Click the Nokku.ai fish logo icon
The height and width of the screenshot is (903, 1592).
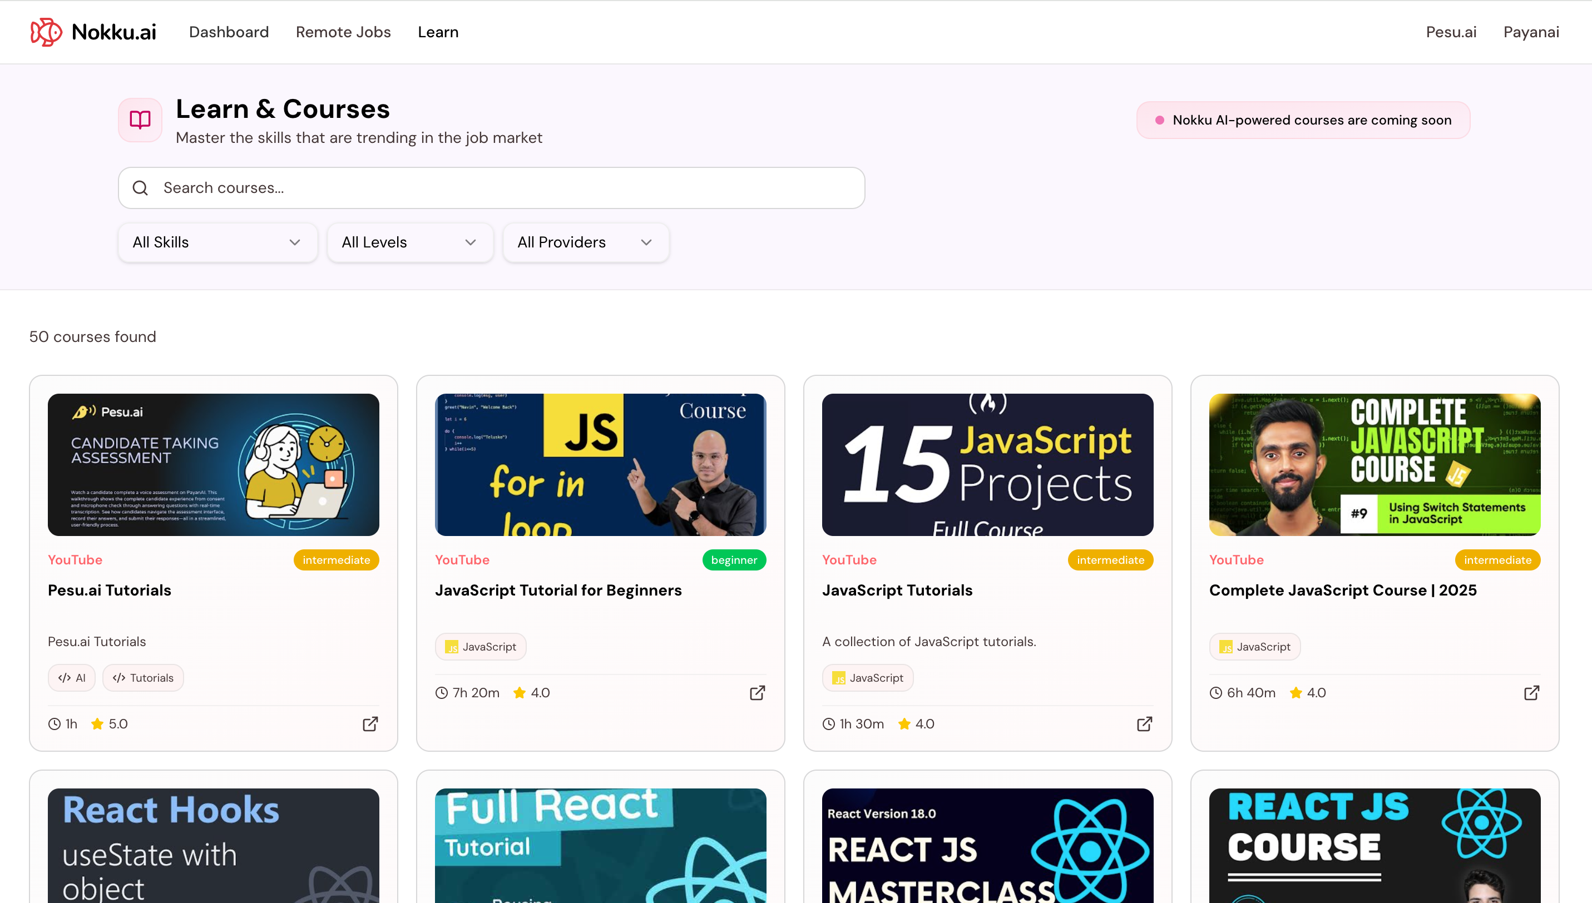coord(46,32)
